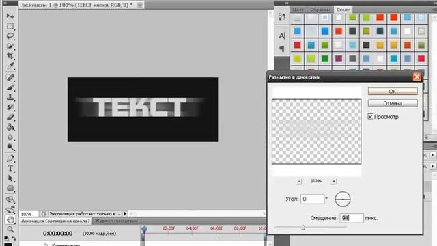Click the 02:00f timeline ruler mark
This screenshot has height=246, width=437.
[x=169, y=228]
